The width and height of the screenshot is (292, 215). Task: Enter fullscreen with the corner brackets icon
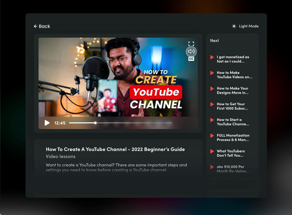pyautogui.click(x=191, y=44)
